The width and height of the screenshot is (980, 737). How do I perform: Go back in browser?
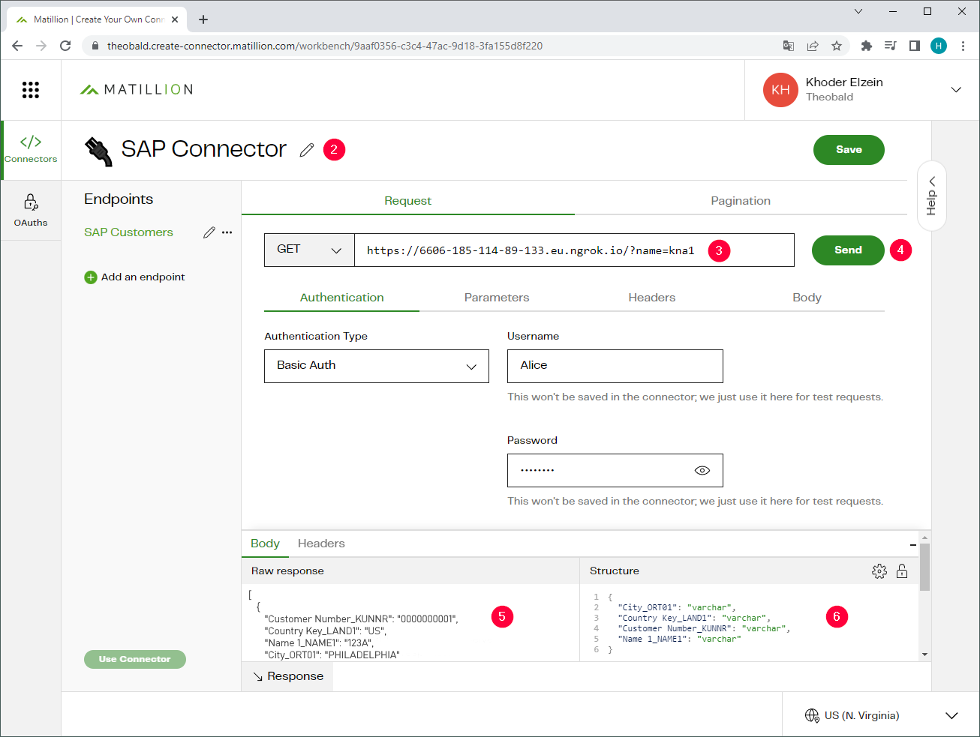click(x=17, y=46)
